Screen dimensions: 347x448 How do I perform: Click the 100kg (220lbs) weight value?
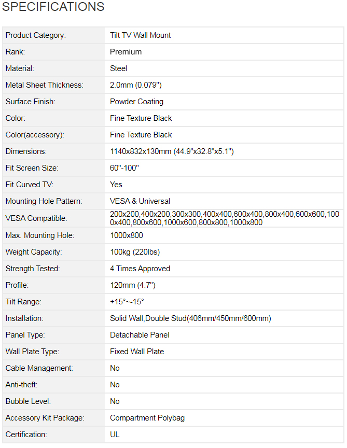click(x=135, y=252)
